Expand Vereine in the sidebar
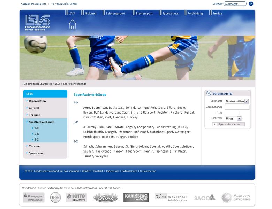The width and height of the screenshot is (272, 209). tap(34, 146)
